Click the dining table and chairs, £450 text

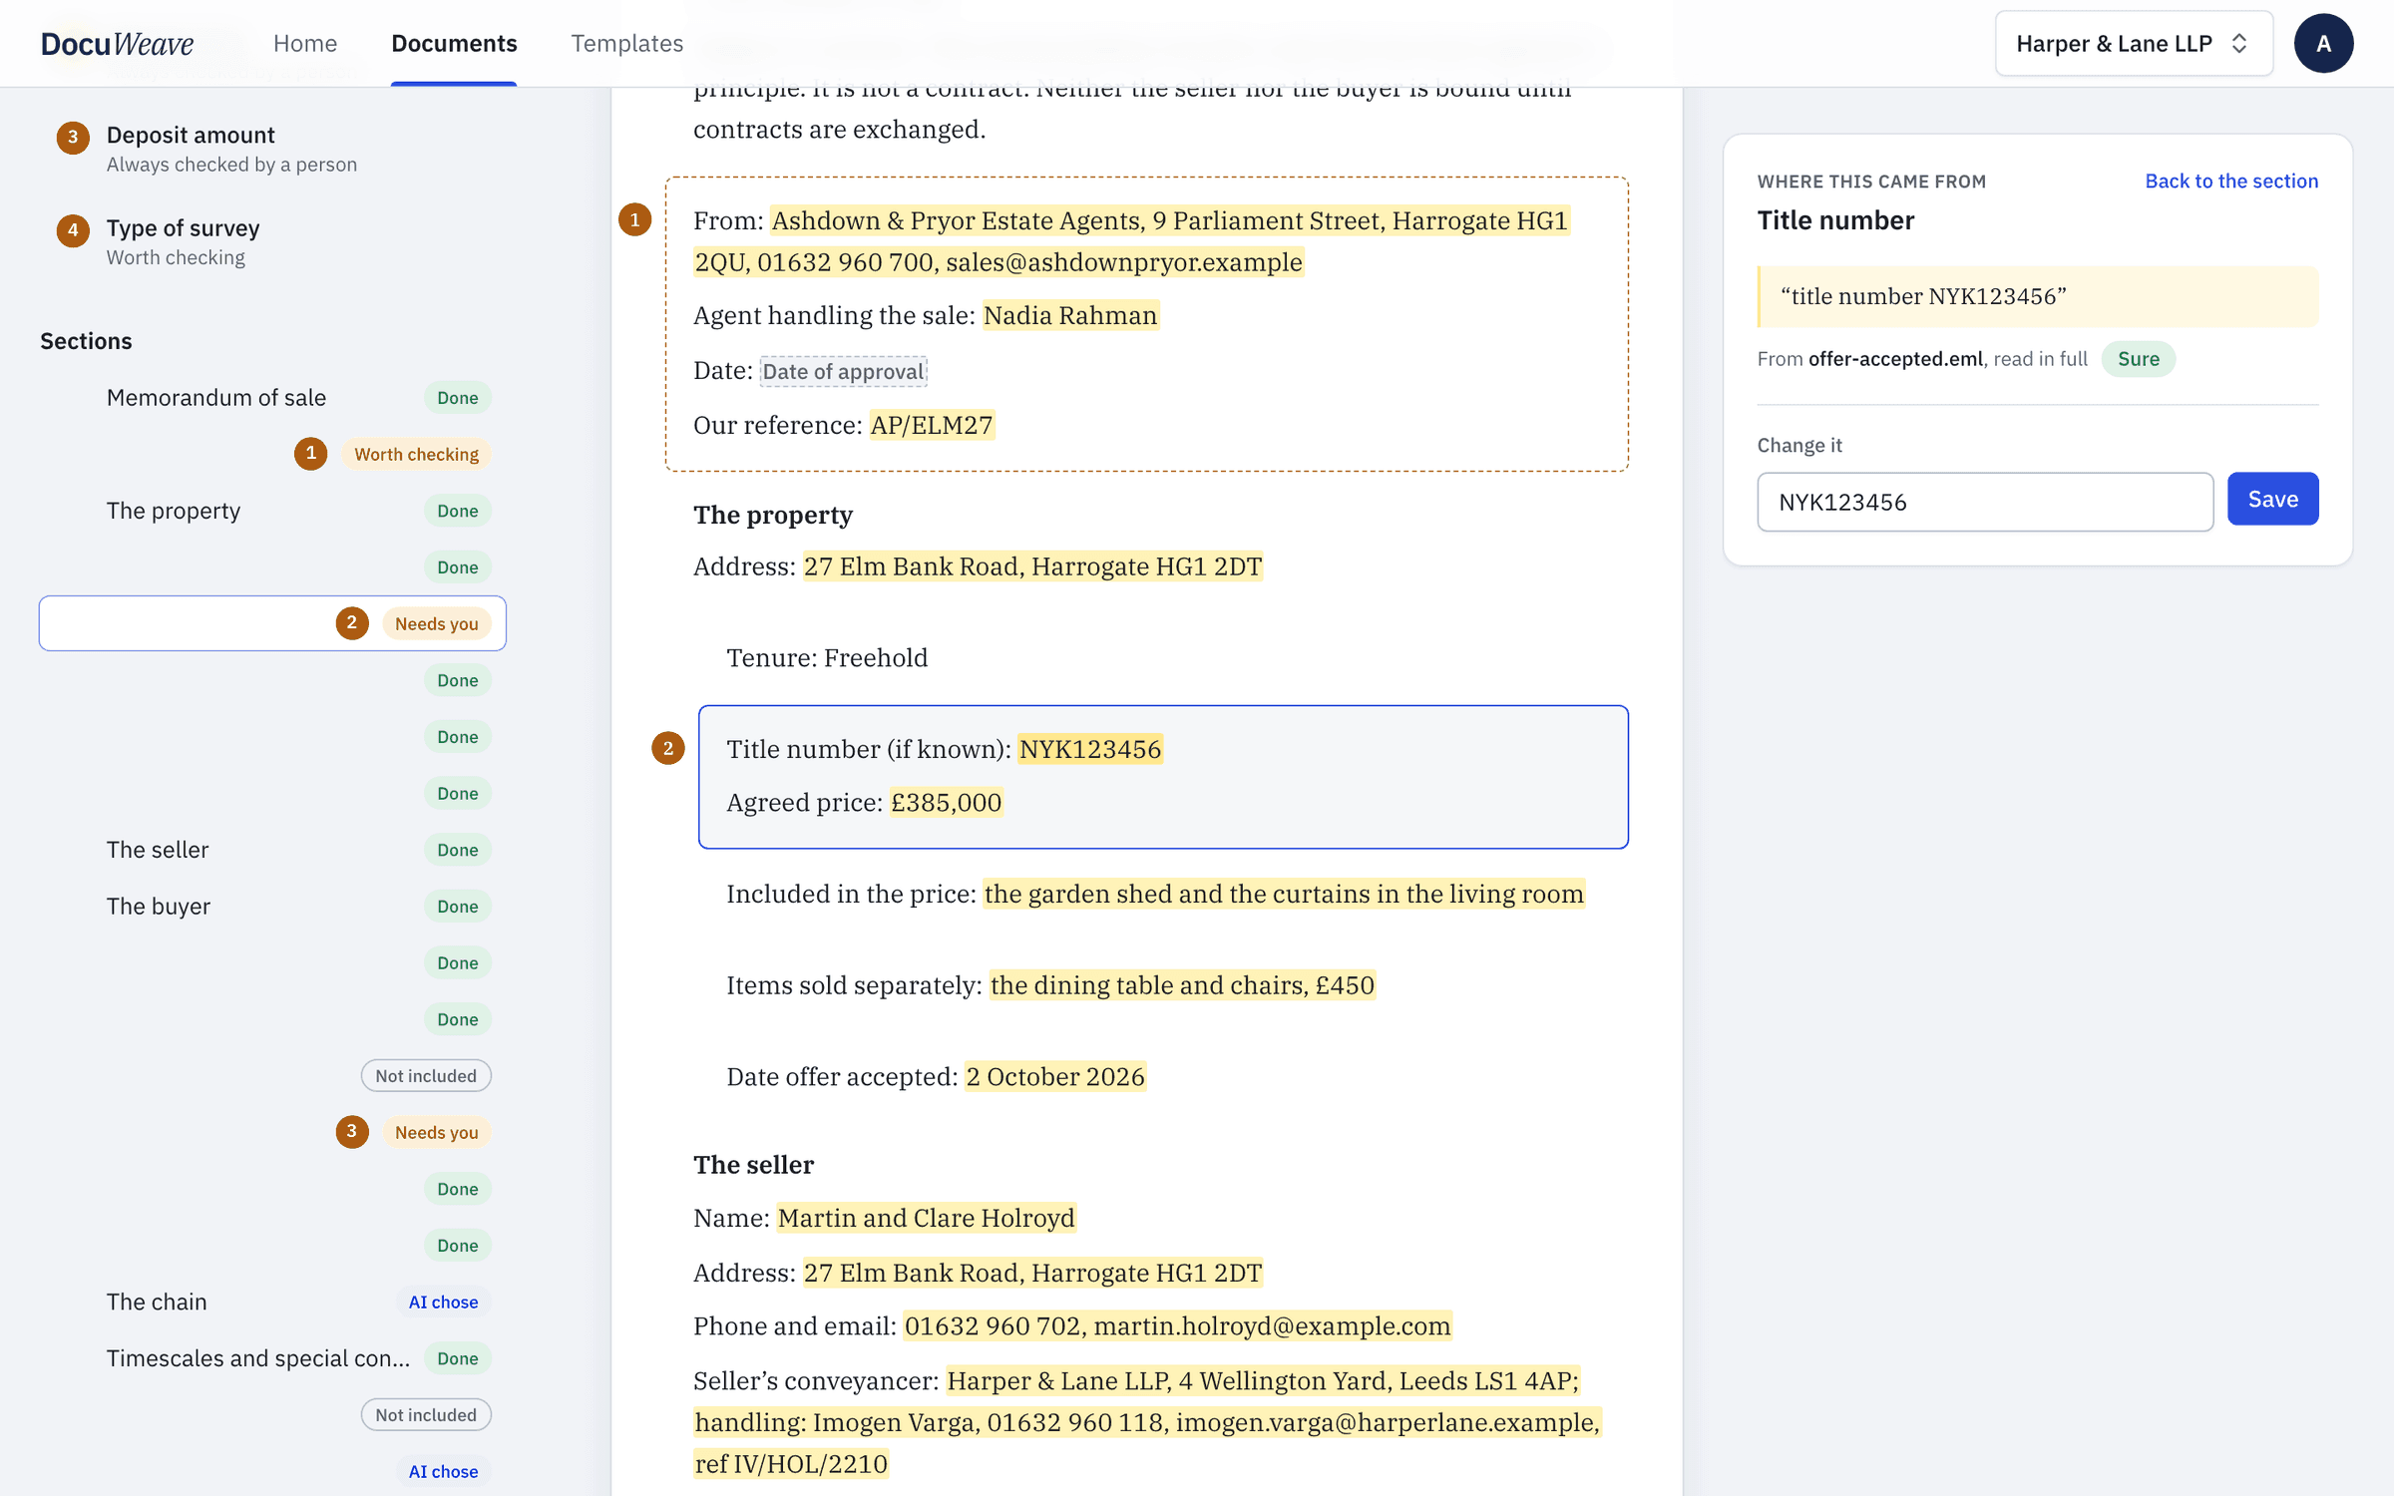click(1182, 985)
